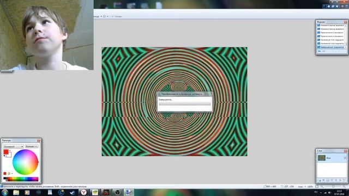The width and height of the screenshot is (349, 196).
Task: Move layer down in Layers panel
Action: (x=340, y=180)
